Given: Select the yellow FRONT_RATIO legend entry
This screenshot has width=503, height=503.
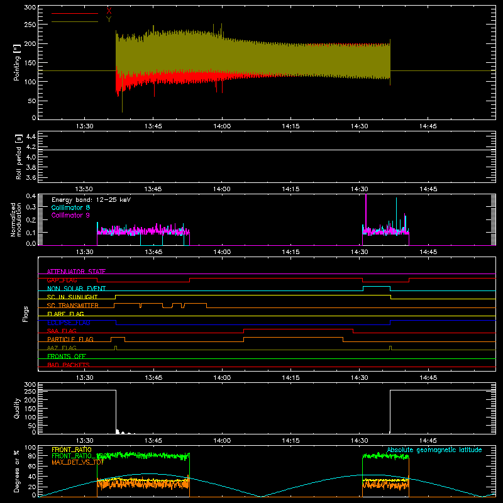Looking at the screenshot, I should pos(72,450).
